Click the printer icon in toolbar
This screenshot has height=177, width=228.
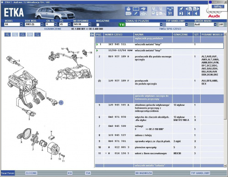tap(129, 9)
